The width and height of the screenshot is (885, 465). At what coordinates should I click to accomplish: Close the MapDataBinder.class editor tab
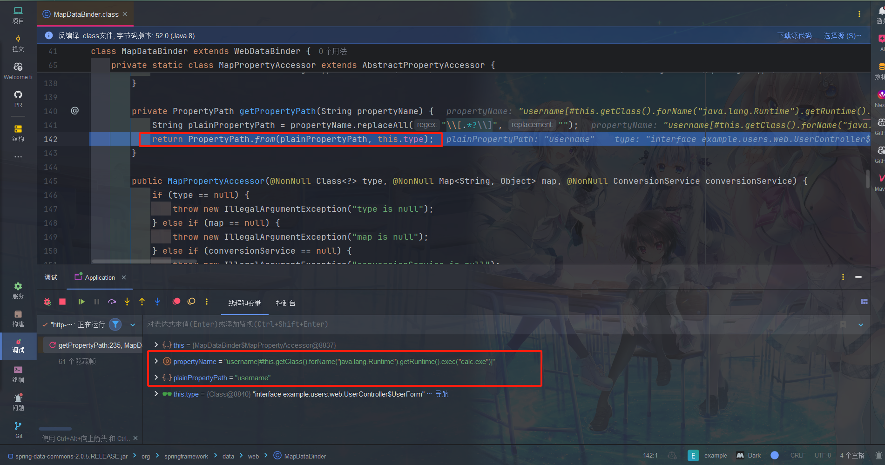tap(125, 14)
